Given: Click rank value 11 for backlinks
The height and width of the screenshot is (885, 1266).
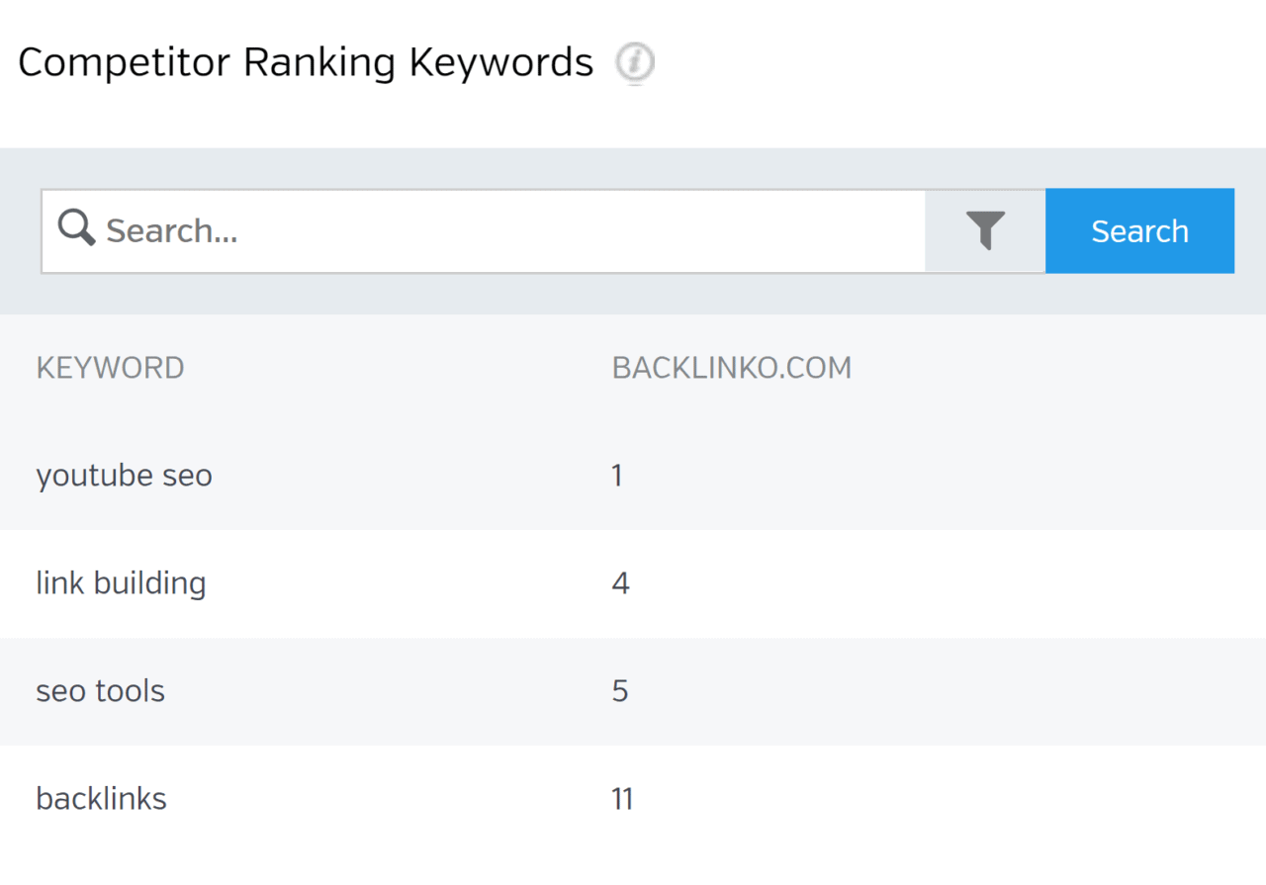Looking at the screenshot, I should click(622, 799).
